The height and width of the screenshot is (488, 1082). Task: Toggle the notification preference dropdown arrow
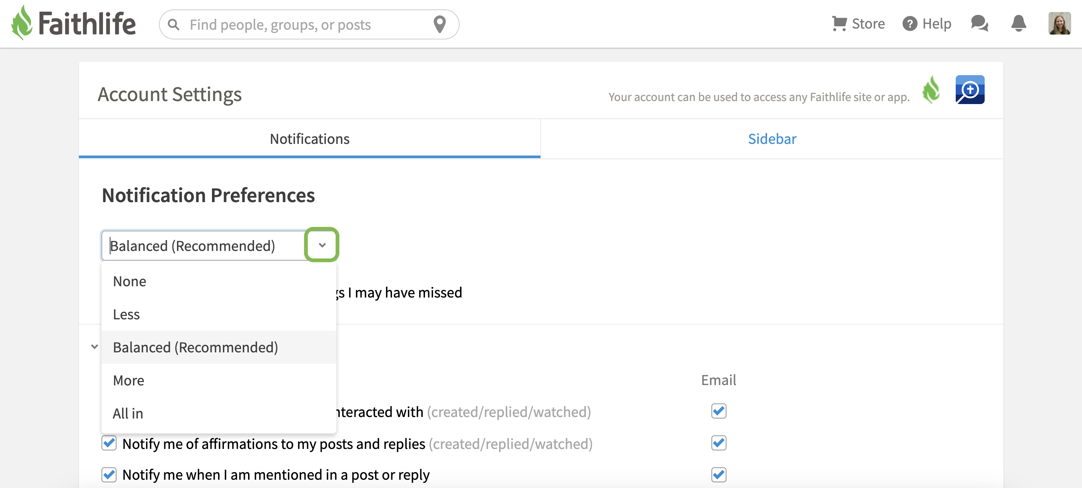(x=322, y=245)
